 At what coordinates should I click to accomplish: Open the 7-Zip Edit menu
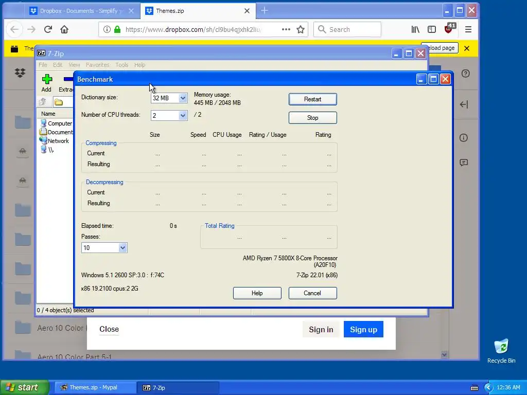coord(58,65)
